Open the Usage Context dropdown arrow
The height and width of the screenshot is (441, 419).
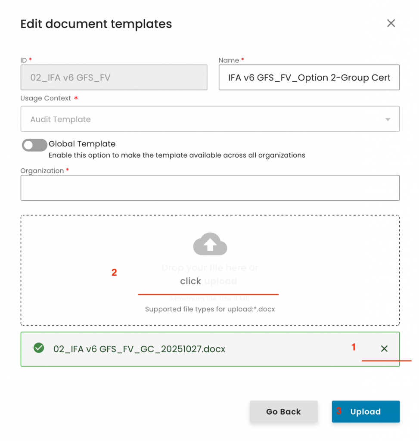tap(388, 119)
